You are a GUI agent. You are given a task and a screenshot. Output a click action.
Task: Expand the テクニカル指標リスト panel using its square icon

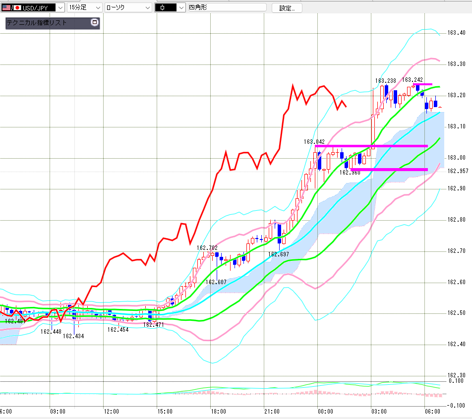point(95,22)
